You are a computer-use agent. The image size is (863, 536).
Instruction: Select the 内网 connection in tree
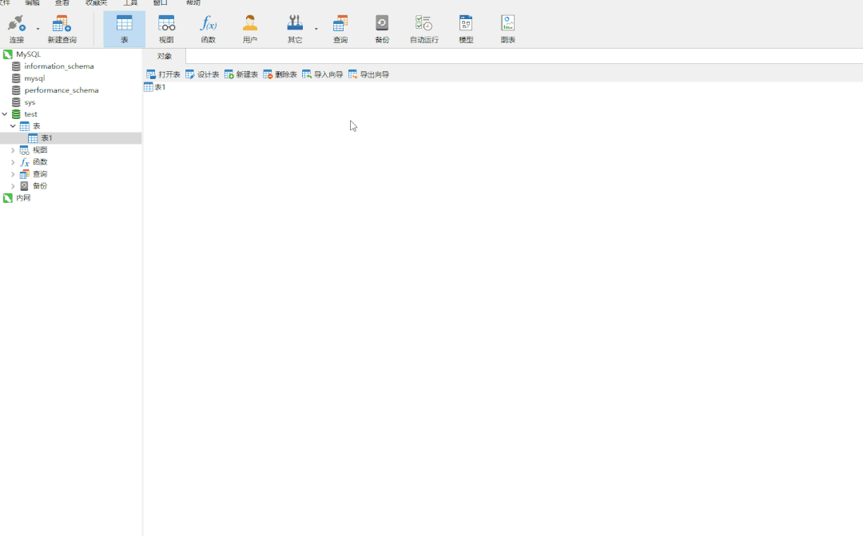[x=23, y=198]
